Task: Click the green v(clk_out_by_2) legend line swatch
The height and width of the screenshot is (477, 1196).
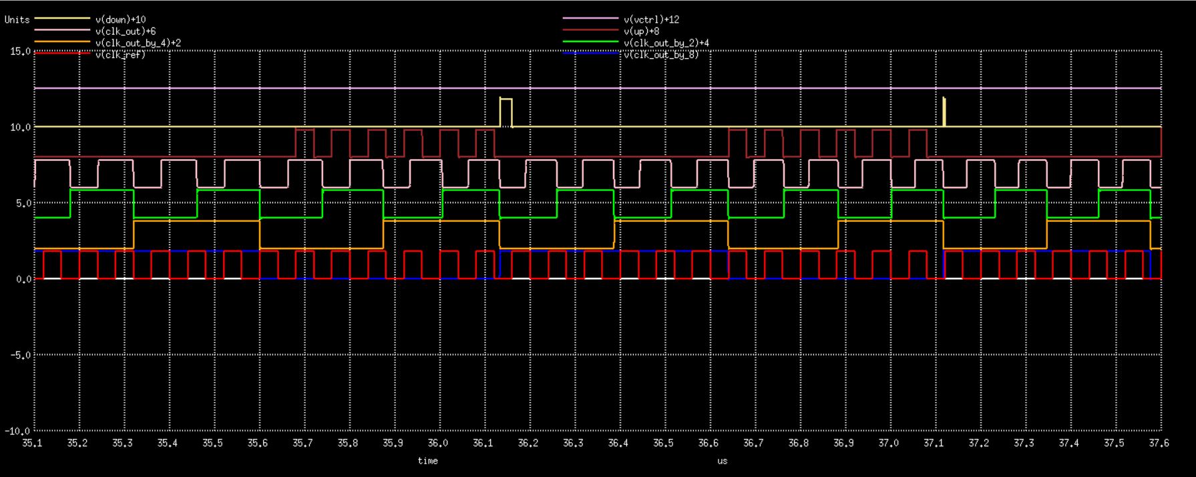Action: 590,41
